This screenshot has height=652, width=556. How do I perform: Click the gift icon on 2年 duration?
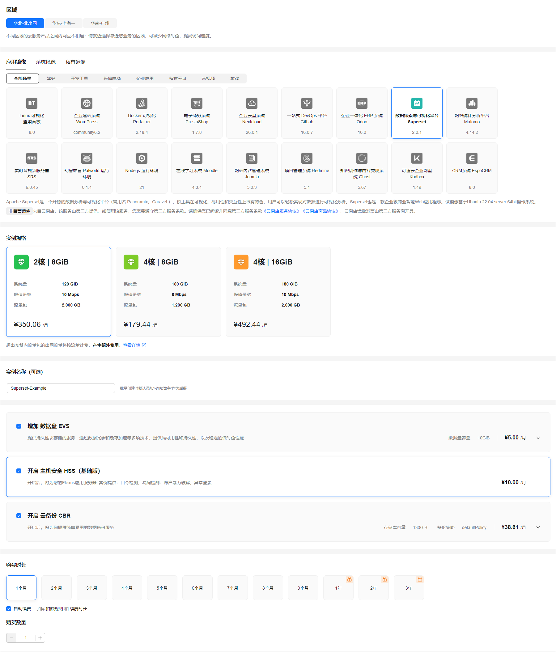point(385,580)
